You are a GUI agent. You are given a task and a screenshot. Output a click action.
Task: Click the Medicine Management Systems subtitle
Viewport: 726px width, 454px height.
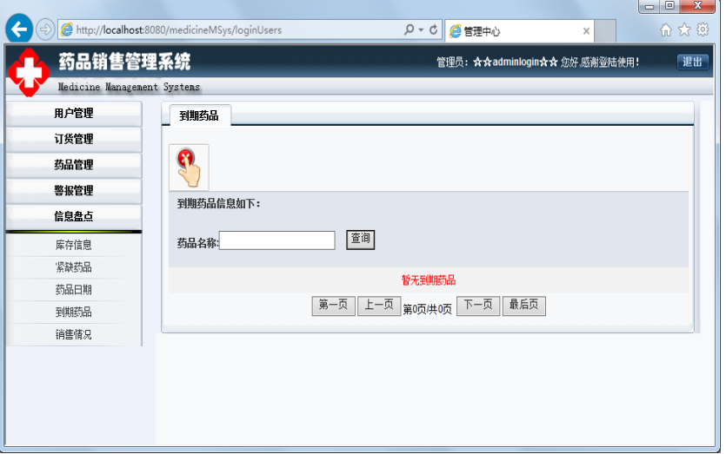pos(129,87)
